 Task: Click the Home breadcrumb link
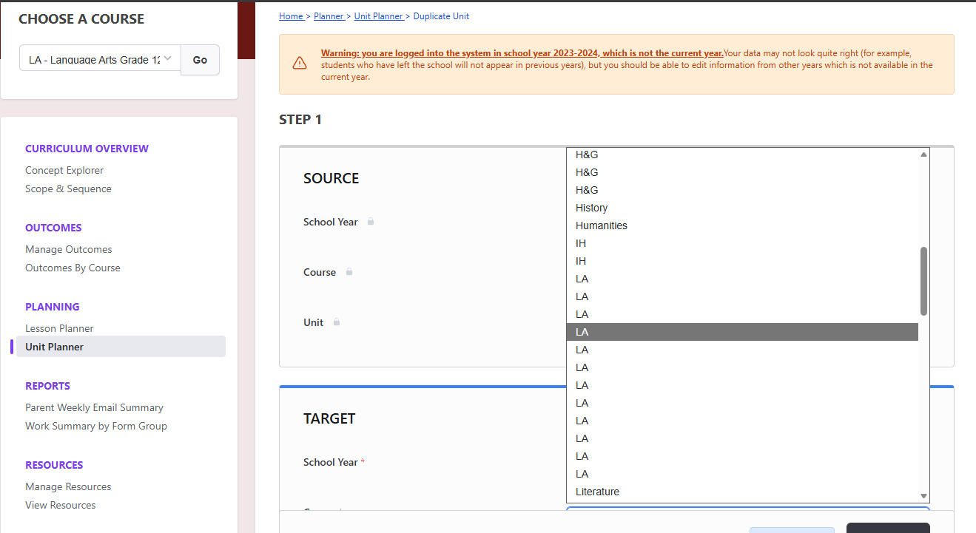pyautogui.click(x=291, y=16)
